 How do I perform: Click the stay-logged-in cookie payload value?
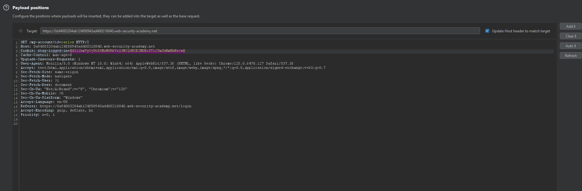127,51
